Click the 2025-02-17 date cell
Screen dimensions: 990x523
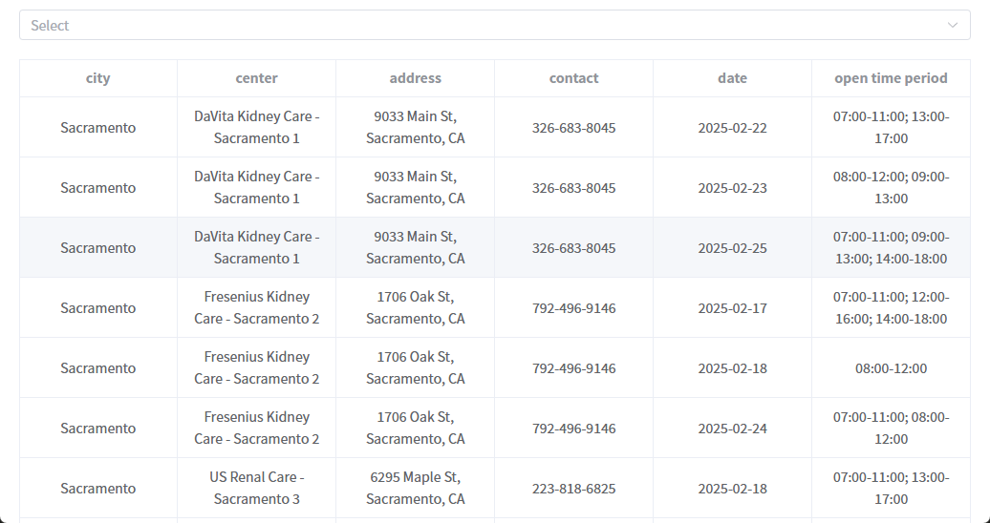(x=732, y=308)
